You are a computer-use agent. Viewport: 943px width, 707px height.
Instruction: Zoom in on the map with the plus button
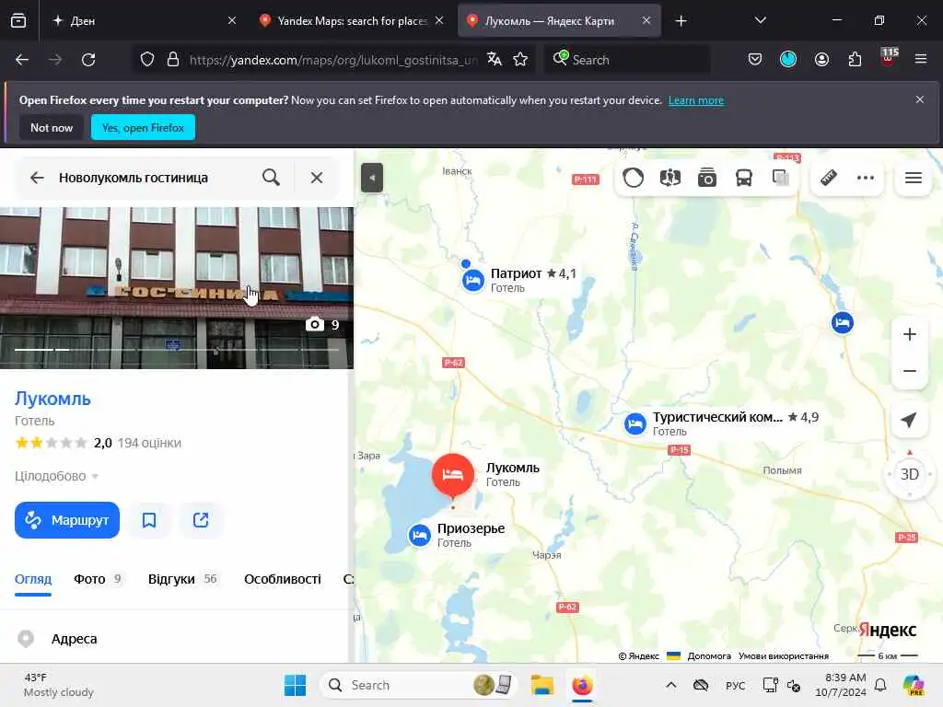(x=909, y=334)
